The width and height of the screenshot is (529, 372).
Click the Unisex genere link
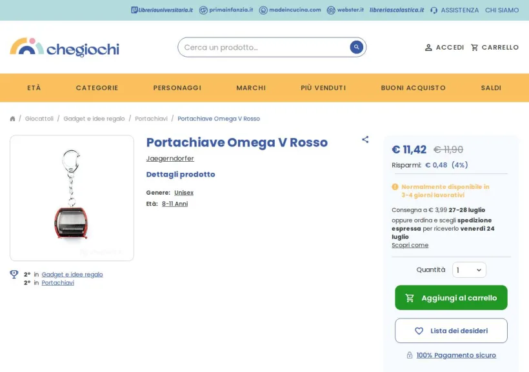[x=184, y=193]
